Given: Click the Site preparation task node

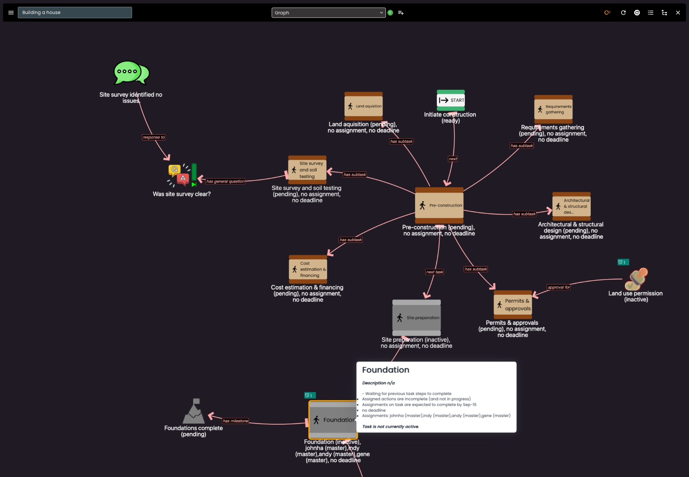Looking at the screenshot, I should pyautogui.click(x=416, y=318).
